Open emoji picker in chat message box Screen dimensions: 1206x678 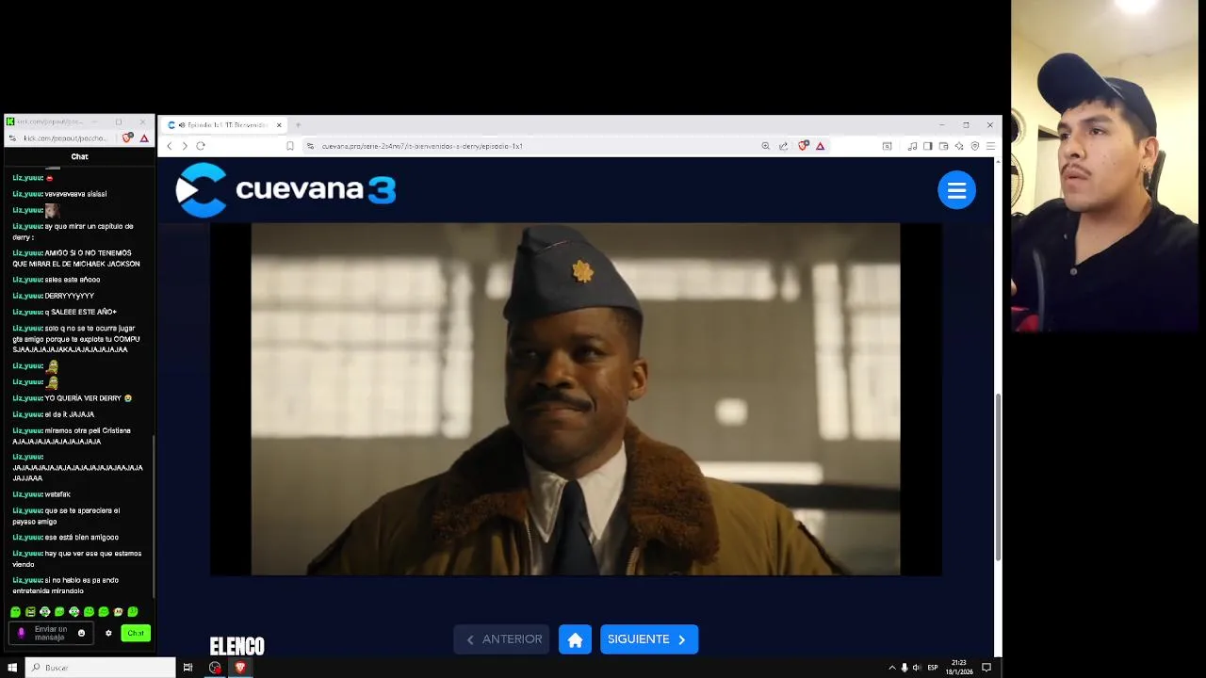coord(81,634)
